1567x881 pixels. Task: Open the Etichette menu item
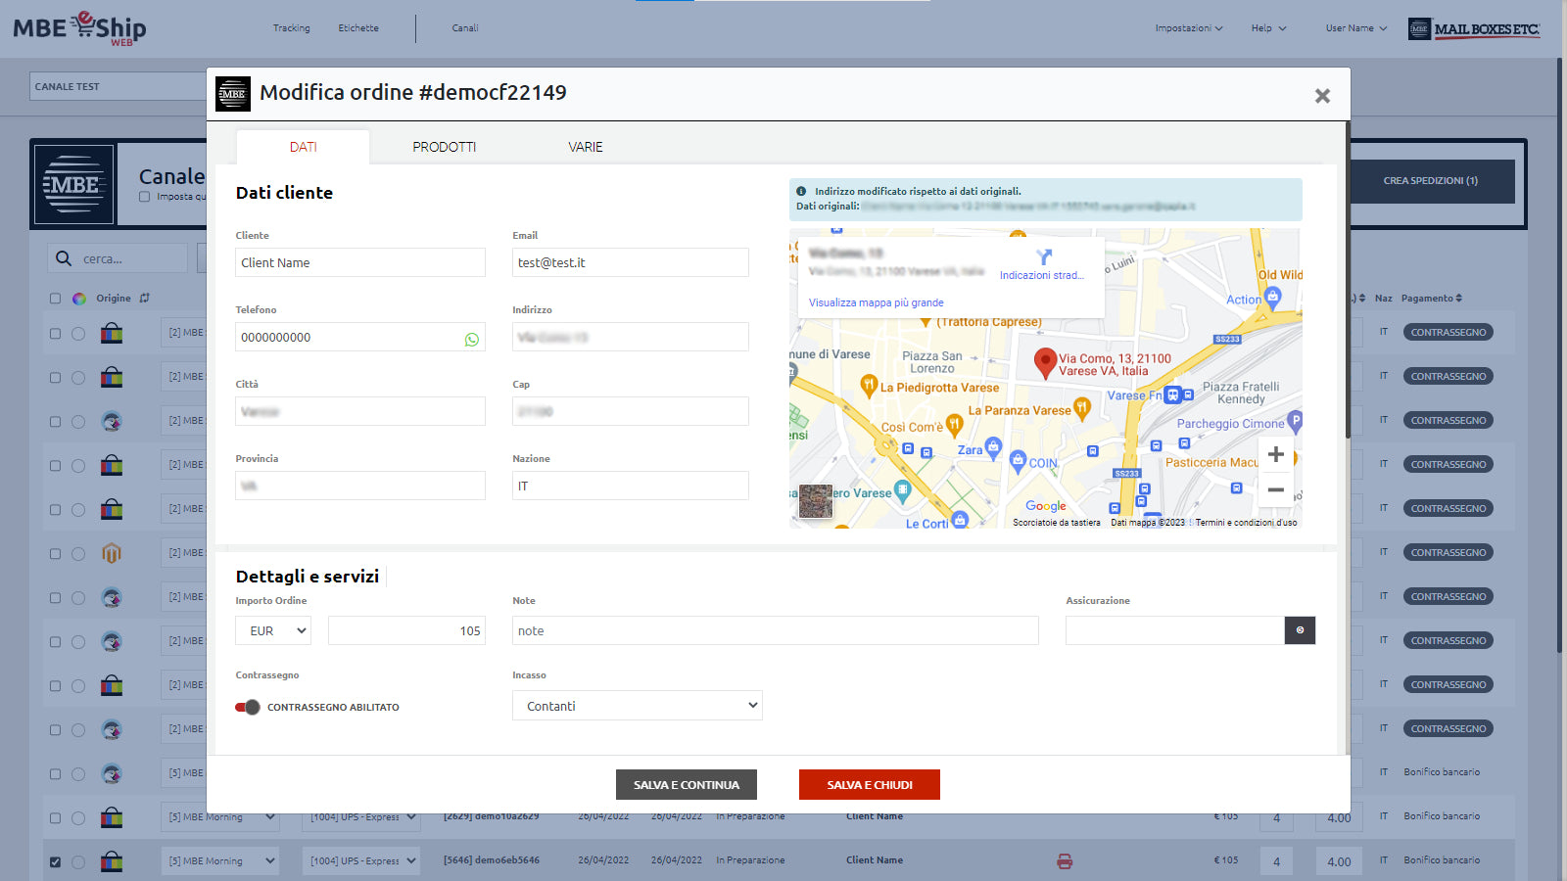click(358, 28)
